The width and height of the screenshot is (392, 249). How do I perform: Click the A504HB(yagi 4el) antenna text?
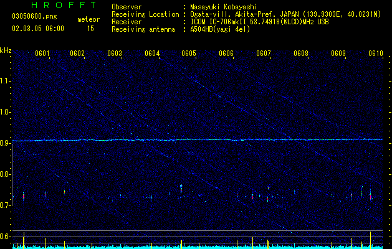[220, 29]
